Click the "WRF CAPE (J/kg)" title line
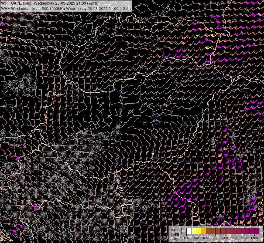The width and height of the screenshot is (264, 243). point(50,3)
